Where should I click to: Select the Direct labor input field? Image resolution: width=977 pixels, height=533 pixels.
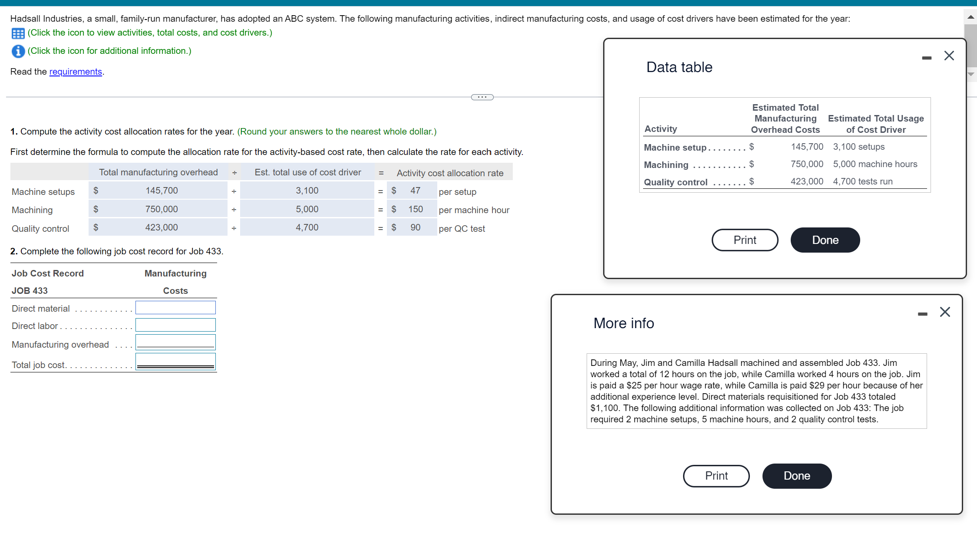(x=175, y=325)
